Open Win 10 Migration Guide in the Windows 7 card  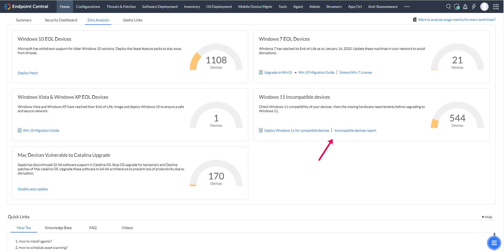coord(316,73)
